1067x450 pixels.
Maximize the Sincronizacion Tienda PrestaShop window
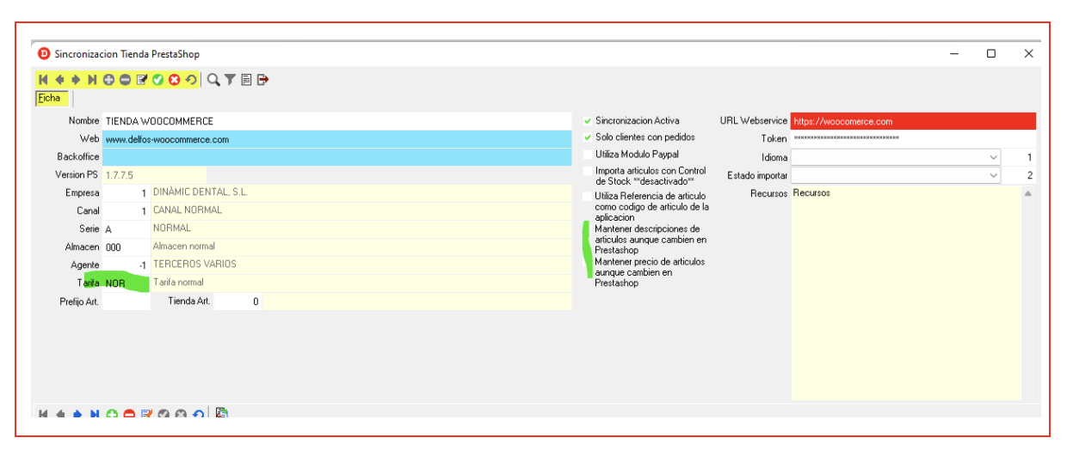991,53
